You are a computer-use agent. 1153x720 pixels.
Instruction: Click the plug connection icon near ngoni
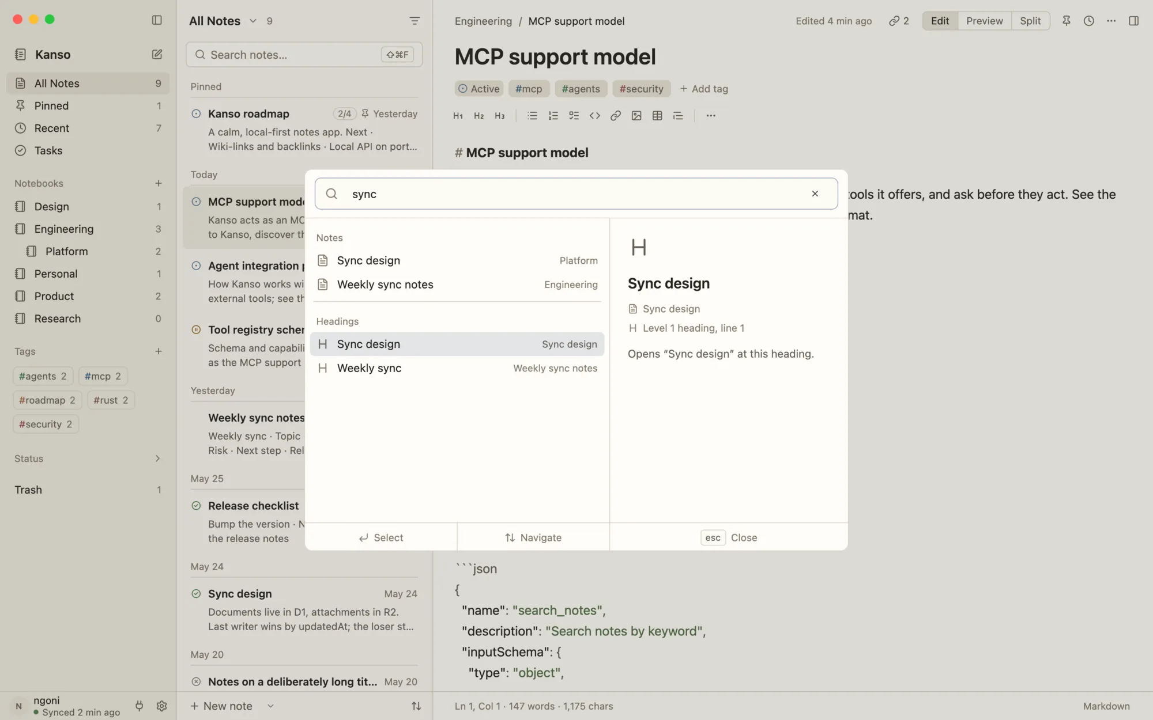(x=139, y=706)
